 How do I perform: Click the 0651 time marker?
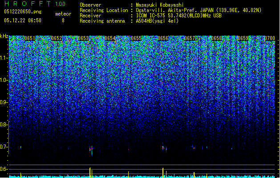pyautogui.click(x=30, y=38)
